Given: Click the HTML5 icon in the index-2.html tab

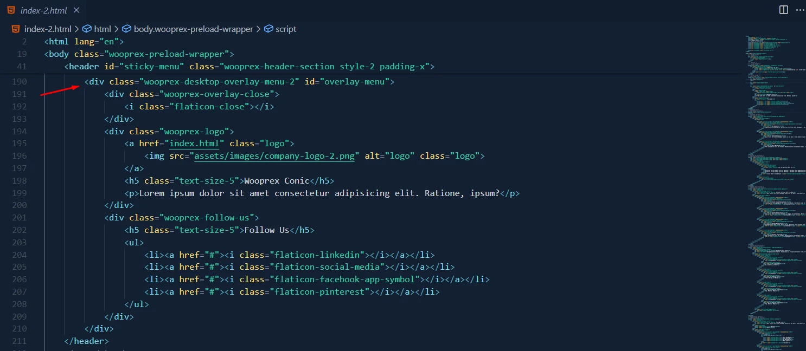Looking at the screenshot, I should (11, 10).
